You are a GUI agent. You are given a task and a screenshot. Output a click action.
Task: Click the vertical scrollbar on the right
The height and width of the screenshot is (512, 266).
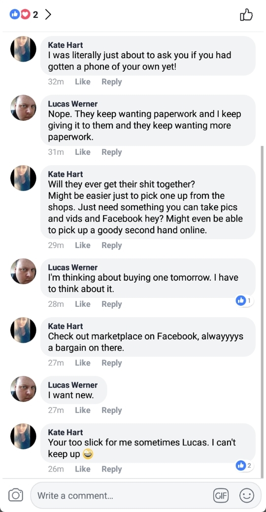coord(262,312)
